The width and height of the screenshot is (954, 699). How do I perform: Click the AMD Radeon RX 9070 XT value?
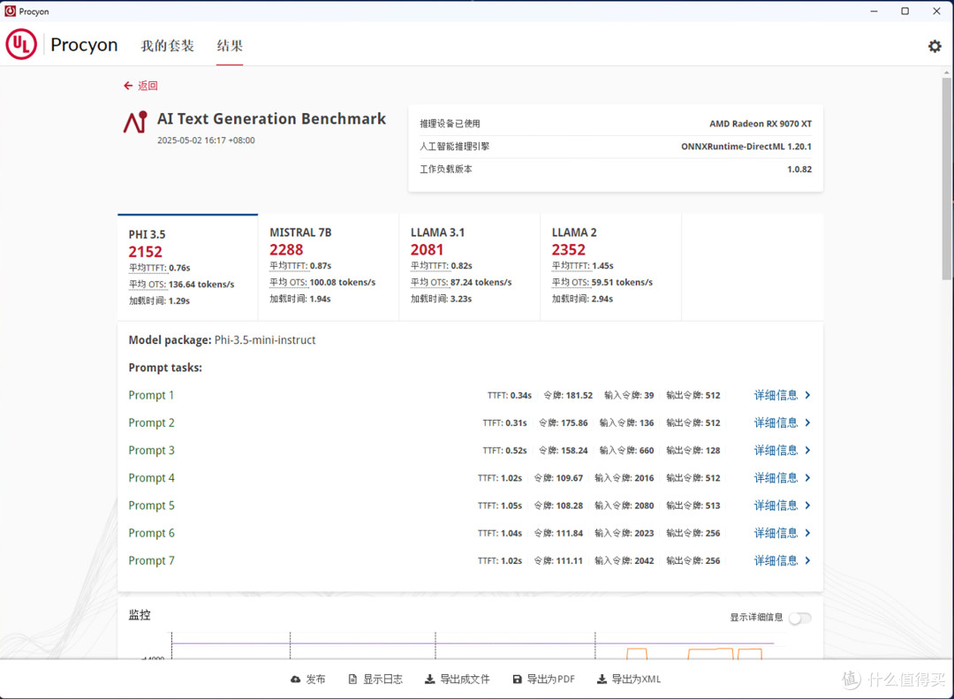click(761, 124)
